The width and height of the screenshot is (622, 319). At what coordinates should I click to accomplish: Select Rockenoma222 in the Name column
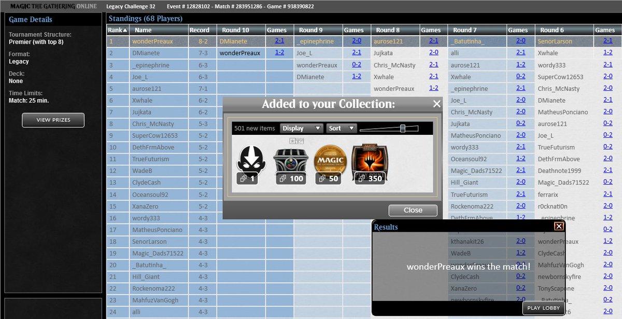(153, 288)
